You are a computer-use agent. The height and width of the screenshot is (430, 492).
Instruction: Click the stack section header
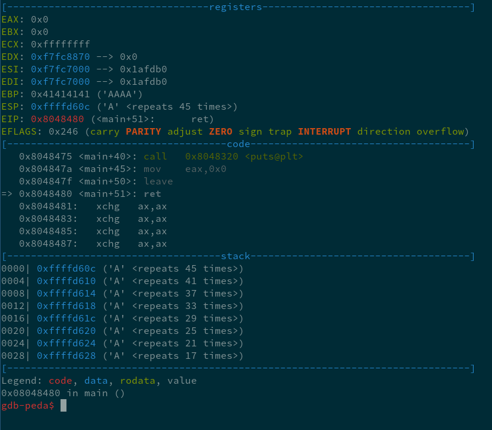tap(235, 256)
